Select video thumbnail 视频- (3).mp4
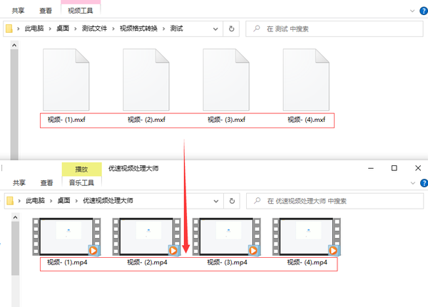Screen dimensions: 428x307 [226, 236]
